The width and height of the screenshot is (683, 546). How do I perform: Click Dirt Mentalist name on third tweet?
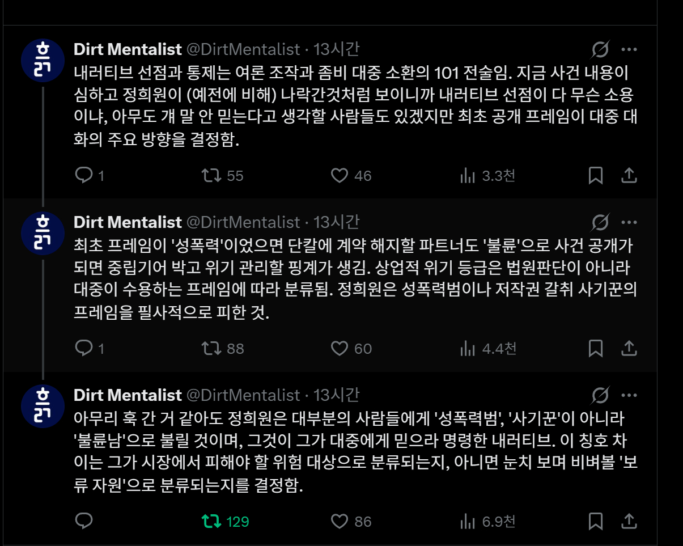pyautogui.click(x=128, y=395)
